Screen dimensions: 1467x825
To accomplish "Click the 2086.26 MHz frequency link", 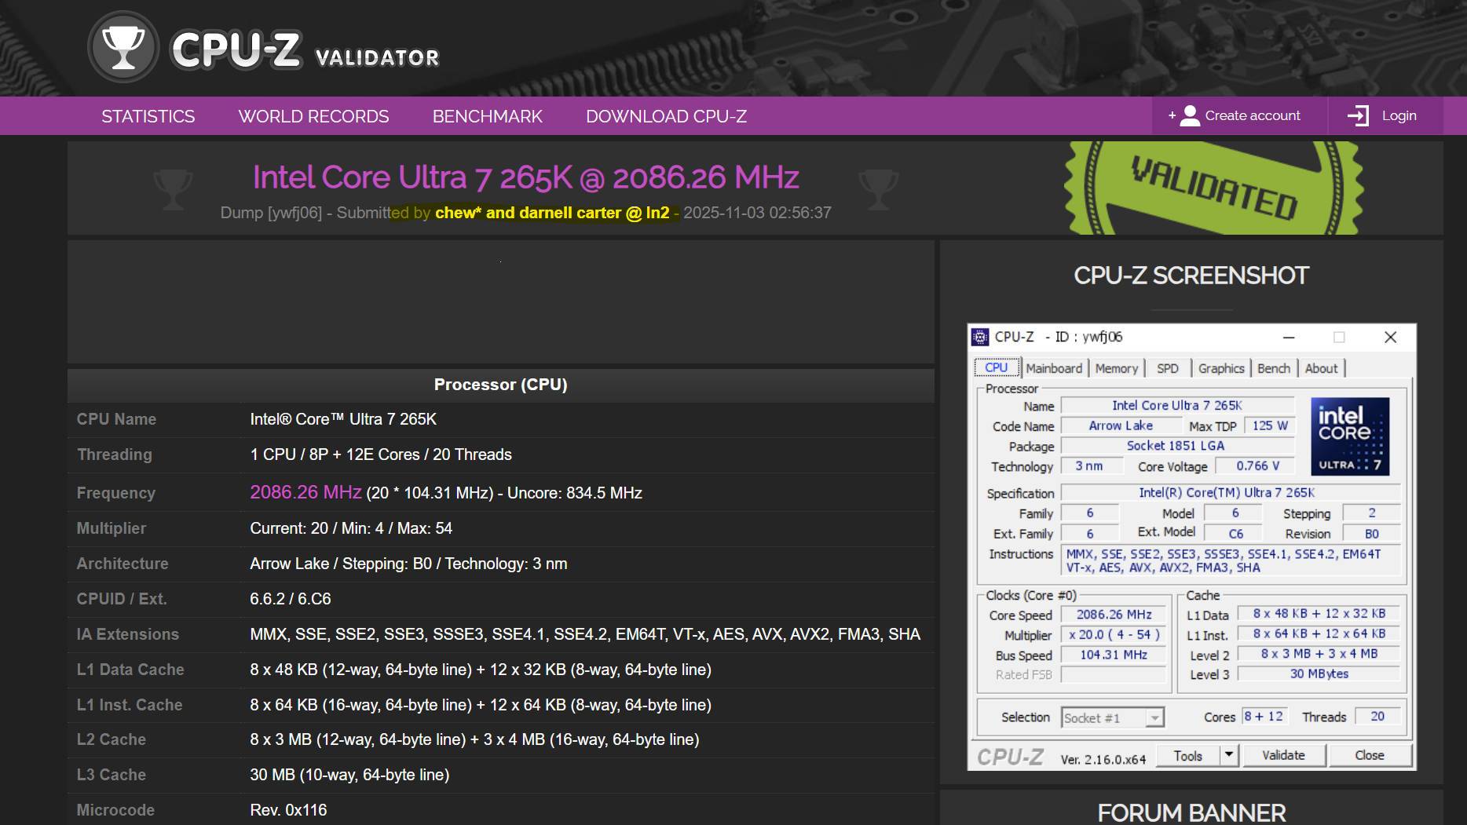I will click(x=305, y=492).
